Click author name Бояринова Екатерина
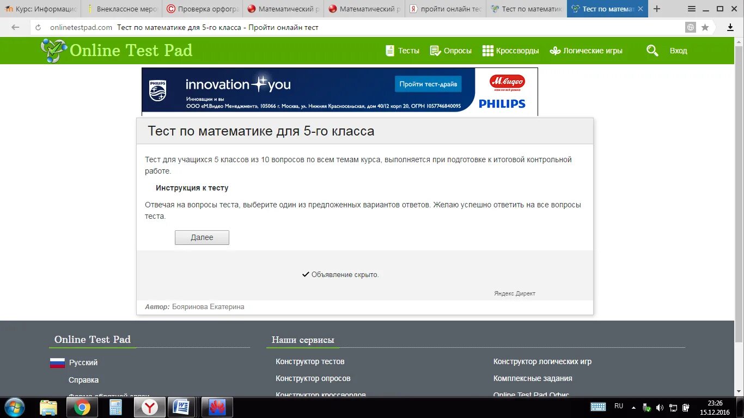 pos(208,307)
